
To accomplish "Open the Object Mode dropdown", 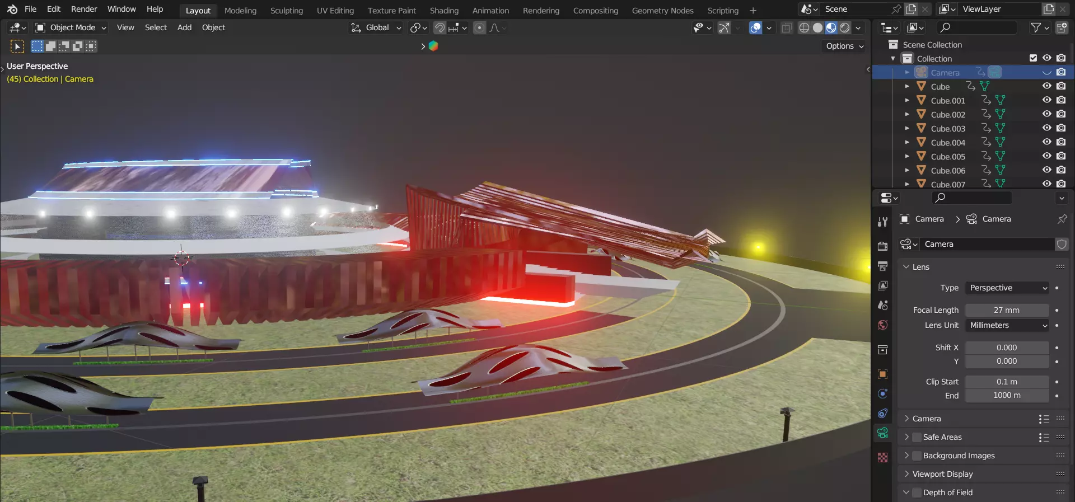I will [x=71, y=27].
